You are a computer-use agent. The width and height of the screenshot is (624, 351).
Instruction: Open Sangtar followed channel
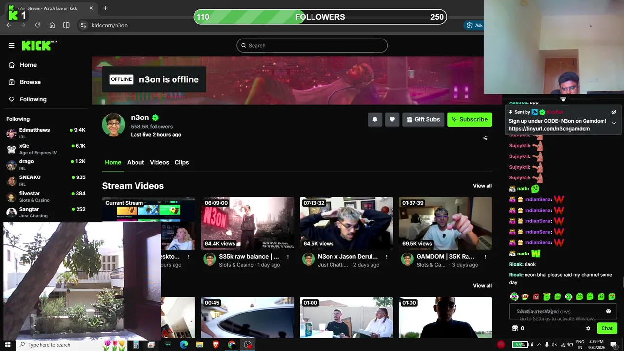click(46, 212)
